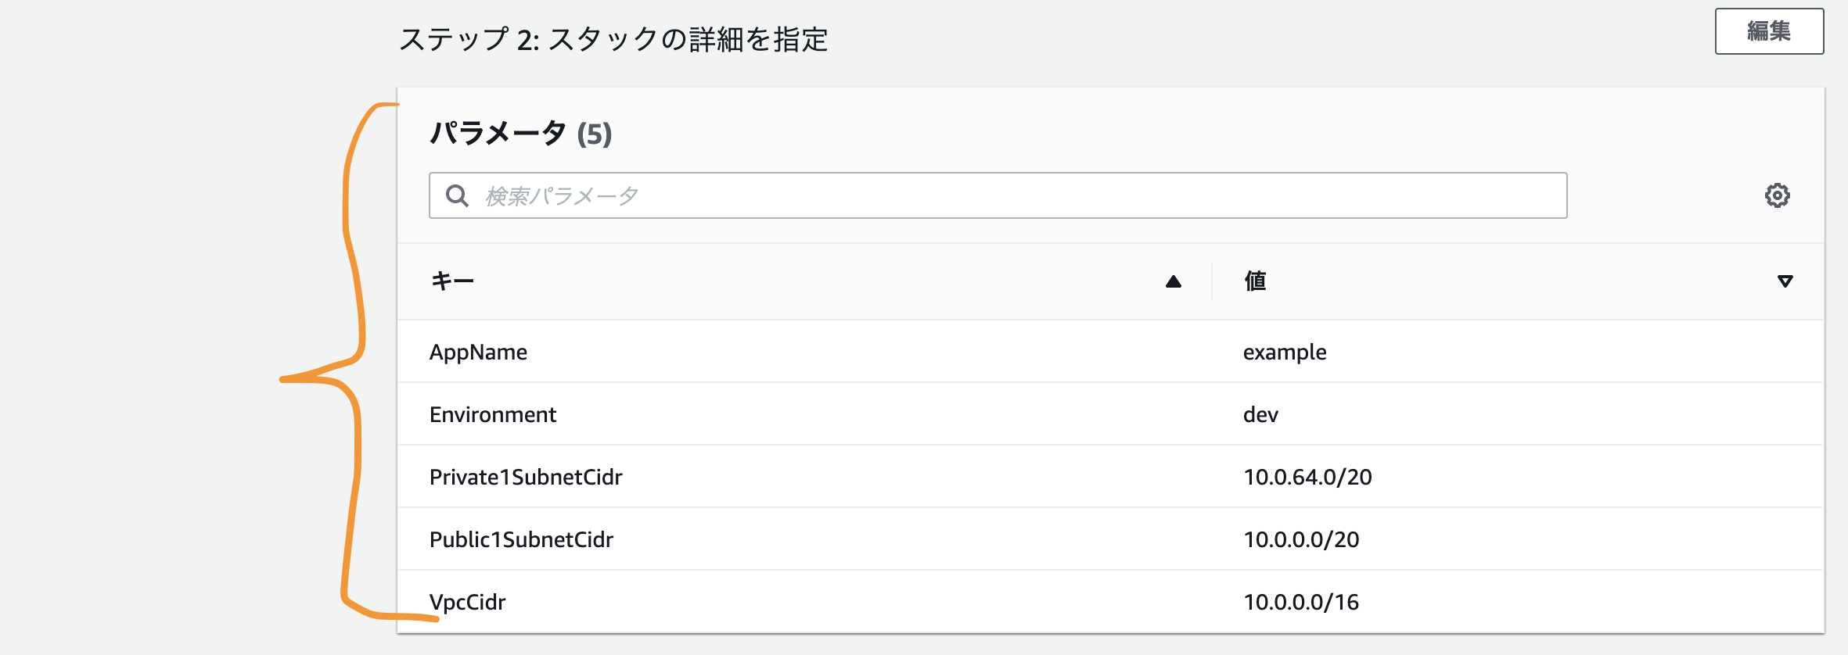The height and width of the screenshot is (655, 1848).
Task: Select the VpcCidr key
Action: (x=468, y=602)
